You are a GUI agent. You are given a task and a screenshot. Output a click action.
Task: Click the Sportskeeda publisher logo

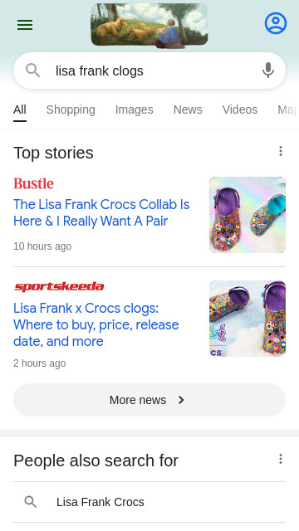(x=59, y=286)
